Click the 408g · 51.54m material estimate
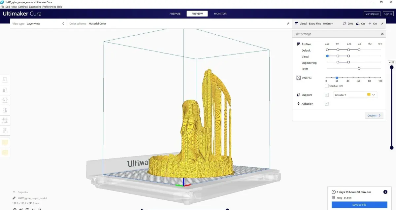 pos(344,197)
